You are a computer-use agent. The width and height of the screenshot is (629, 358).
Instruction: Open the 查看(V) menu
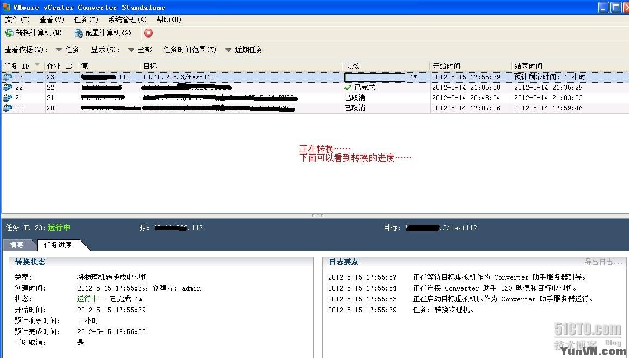coord(52,20)
